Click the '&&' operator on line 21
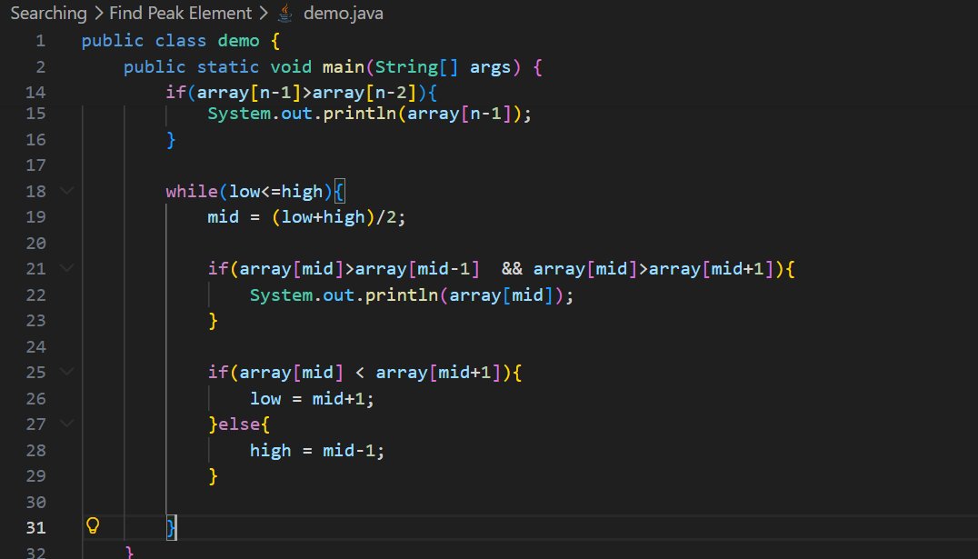The width and height of the screenshot is (978, 559). (512, 269)
